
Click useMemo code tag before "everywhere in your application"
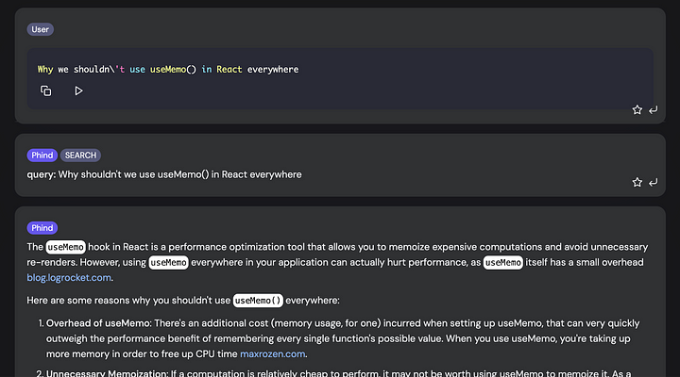(x=168, y=262)
